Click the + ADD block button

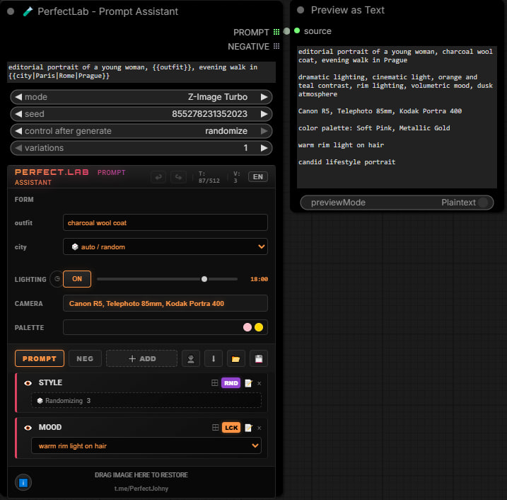tap(141, 358)
